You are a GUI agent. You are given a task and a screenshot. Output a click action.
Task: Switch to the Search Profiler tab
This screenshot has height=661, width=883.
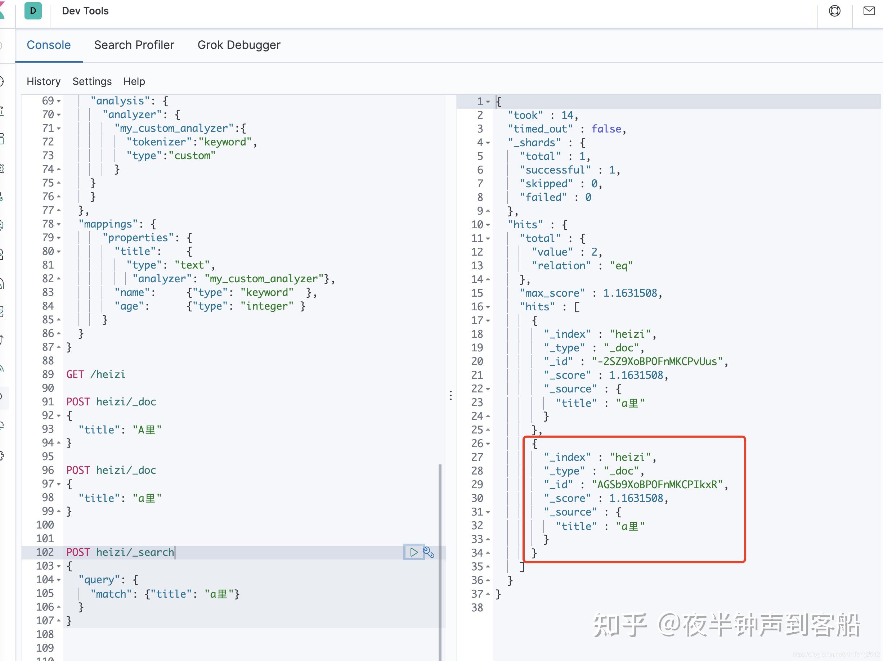tap(134, 45)
